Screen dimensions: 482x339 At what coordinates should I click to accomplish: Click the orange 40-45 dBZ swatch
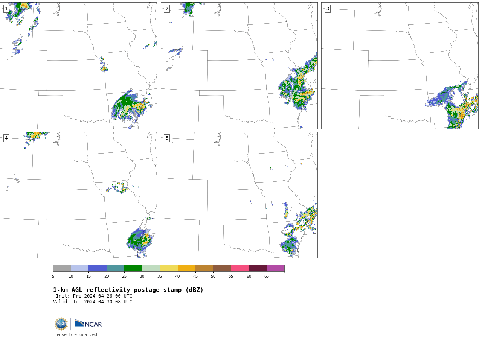tap(186, 268)
